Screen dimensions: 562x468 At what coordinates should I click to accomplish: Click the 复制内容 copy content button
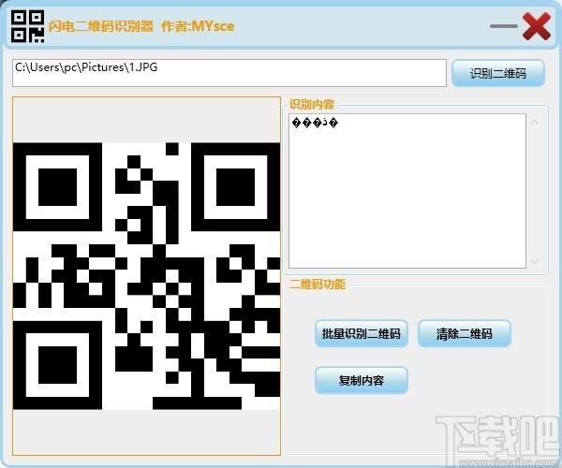(362, 380)
